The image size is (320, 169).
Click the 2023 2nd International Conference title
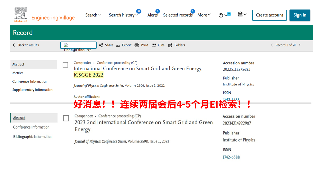pyautogui.click(x=144, y=126)
